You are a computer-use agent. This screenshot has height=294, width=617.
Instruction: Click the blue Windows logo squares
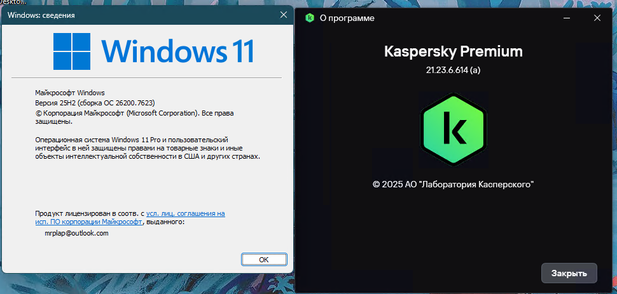click(x=72, y=51)
